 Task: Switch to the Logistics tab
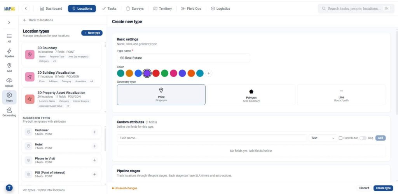pyautogui.click(x=221, y=9)
